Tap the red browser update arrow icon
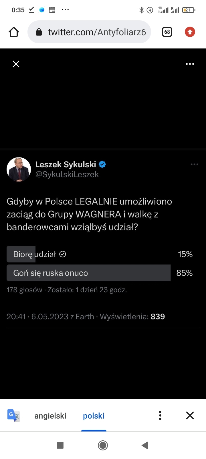This screenshot has height=459, width=206. [x=190, y=32]
